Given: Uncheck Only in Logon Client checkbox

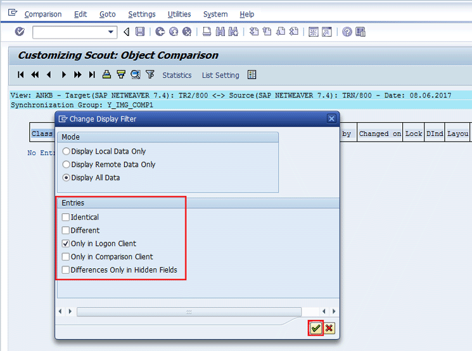Looking at the screenshot, I should click(x=66, y=243).
